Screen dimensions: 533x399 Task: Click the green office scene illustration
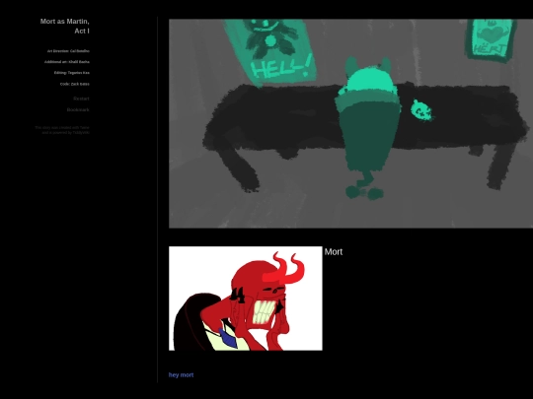coord(350,123)
